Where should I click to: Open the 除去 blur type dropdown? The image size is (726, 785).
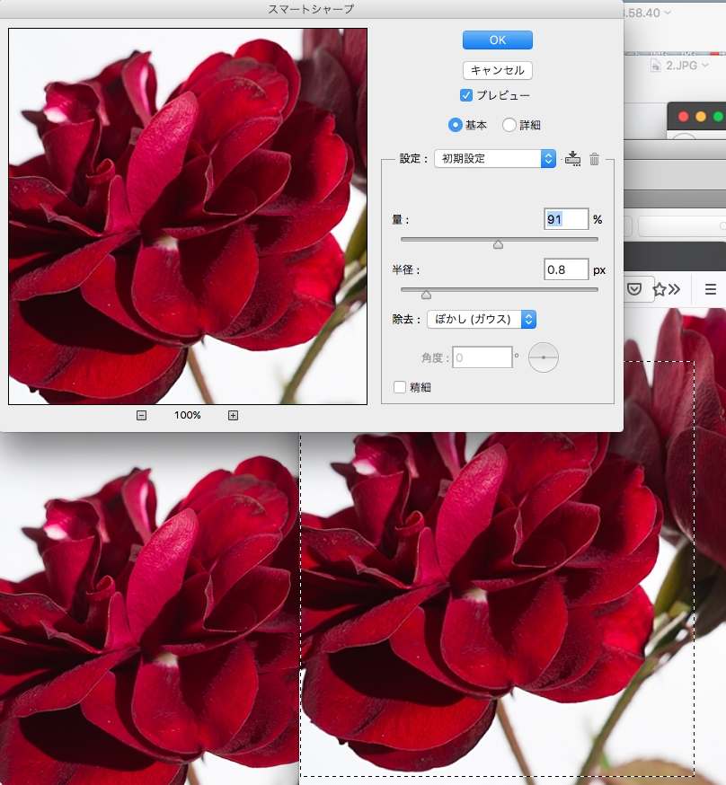click(x=482, y=319)
